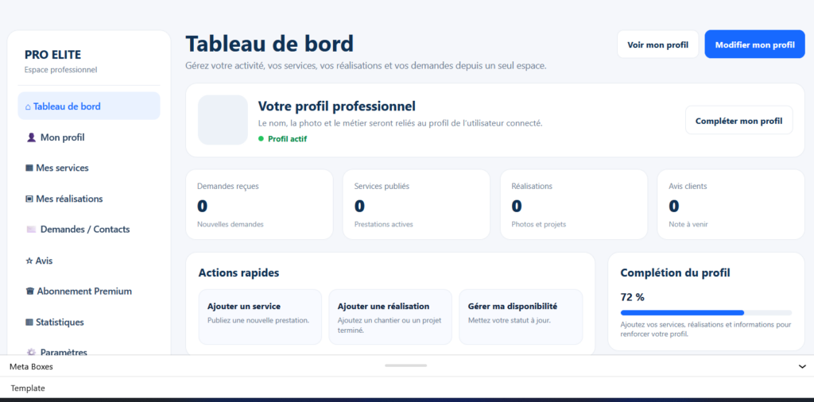814x402 pixels.
Task: Click the Nouvelles demandes caption
Action: coord(231,225)
